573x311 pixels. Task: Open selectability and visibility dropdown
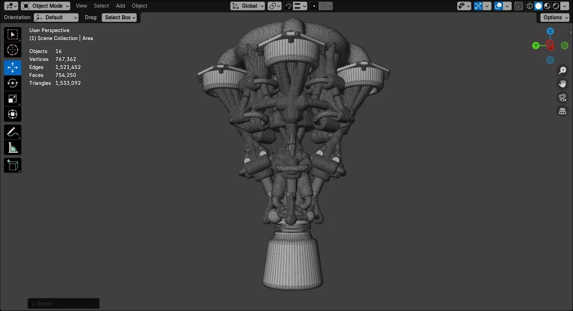tap(464, 6)
